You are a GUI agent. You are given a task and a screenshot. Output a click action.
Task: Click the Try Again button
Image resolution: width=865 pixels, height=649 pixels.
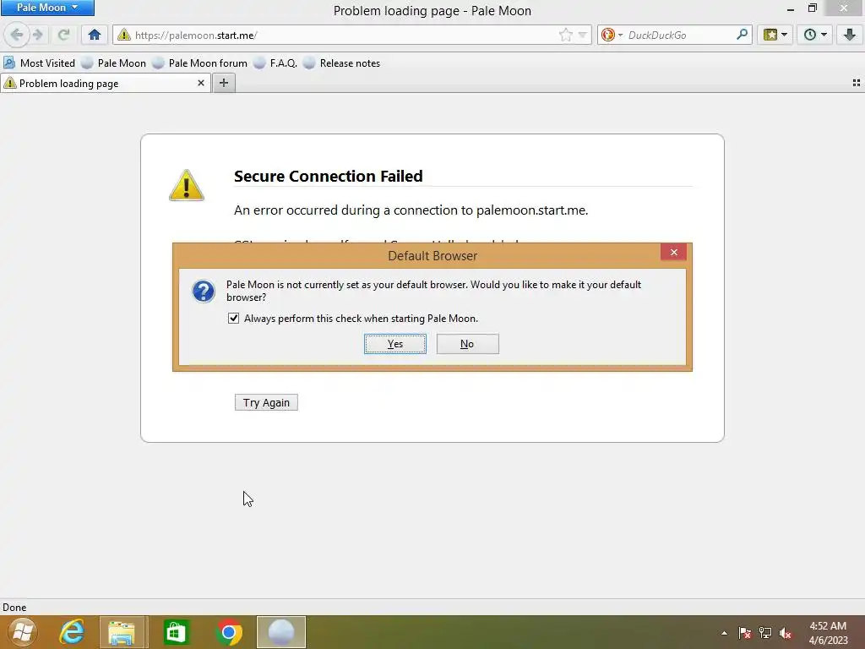[266, 402]
